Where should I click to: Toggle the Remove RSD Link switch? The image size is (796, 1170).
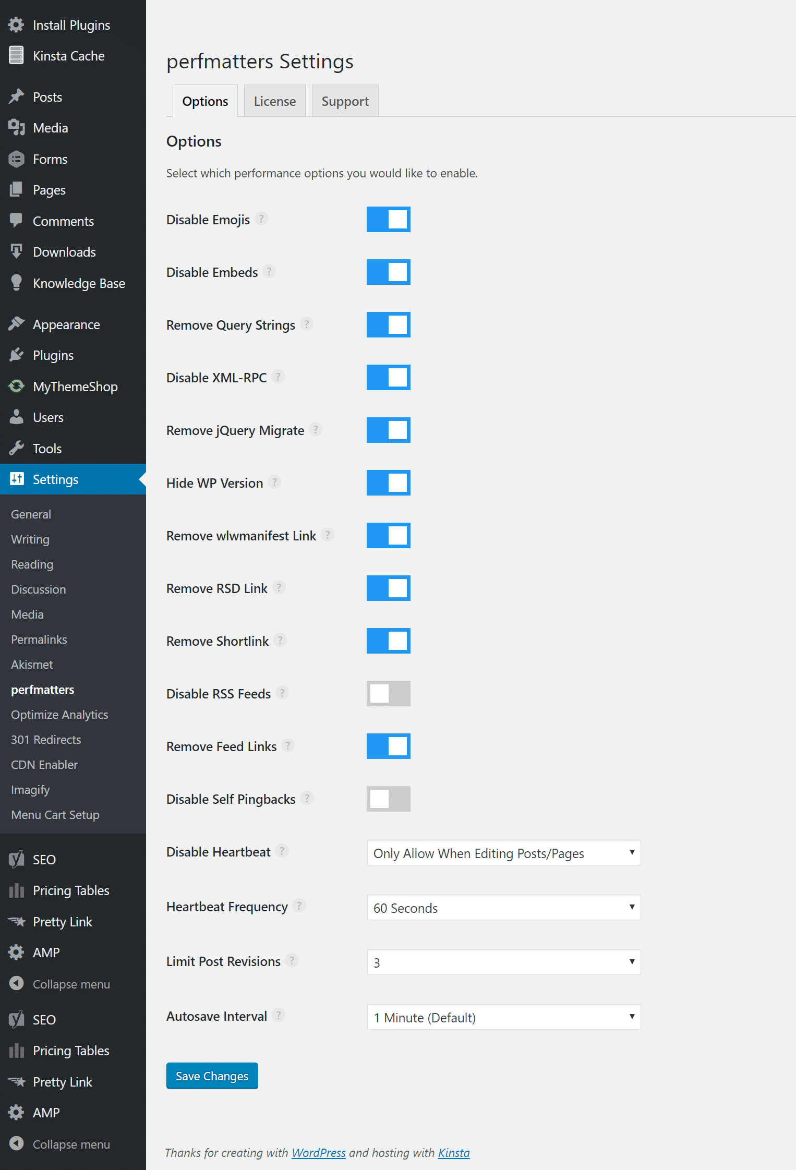click(388, 588)
